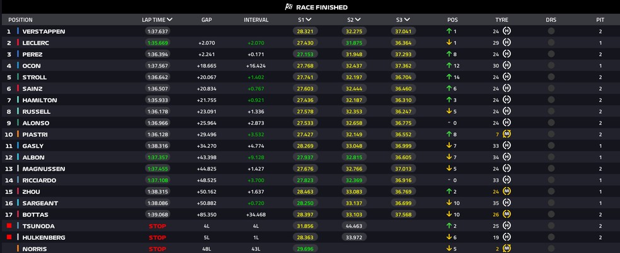Click the yellow down arrow in Russell's row
Image resolution: width=620 pixels, height=253 pixels.
tap(449, 111)
